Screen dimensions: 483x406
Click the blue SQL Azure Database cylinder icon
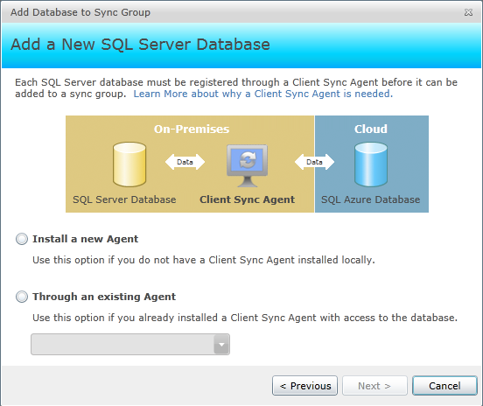[371, 164]
